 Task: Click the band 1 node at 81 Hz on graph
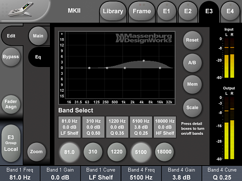90,68
